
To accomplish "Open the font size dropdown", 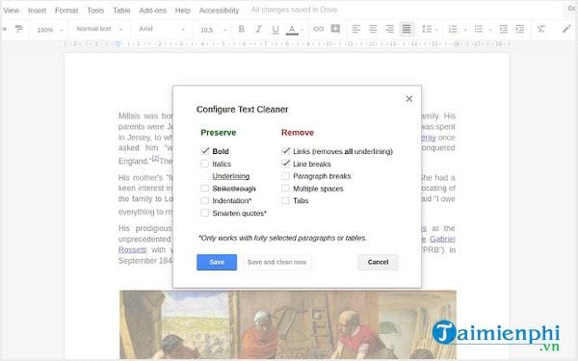I will [213, 30].
